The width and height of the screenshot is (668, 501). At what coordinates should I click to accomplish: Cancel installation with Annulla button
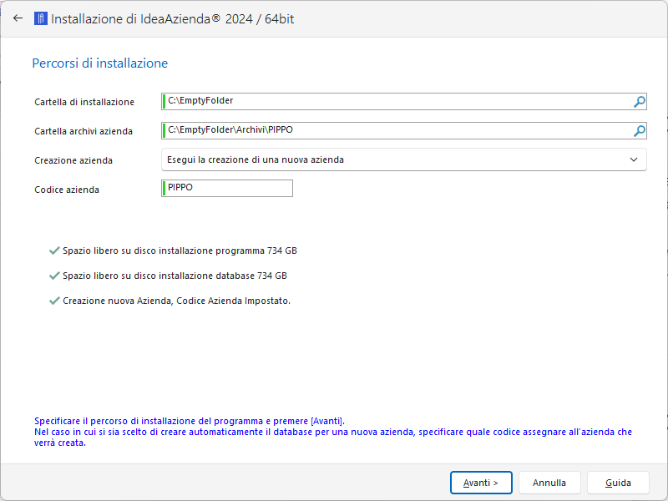(549, 483)
